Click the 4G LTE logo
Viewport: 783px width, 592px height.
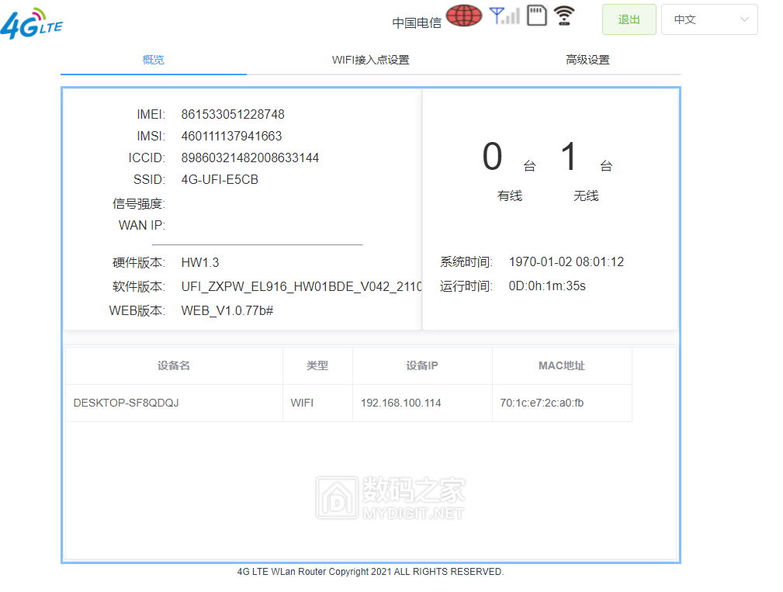tap(32, 23)
